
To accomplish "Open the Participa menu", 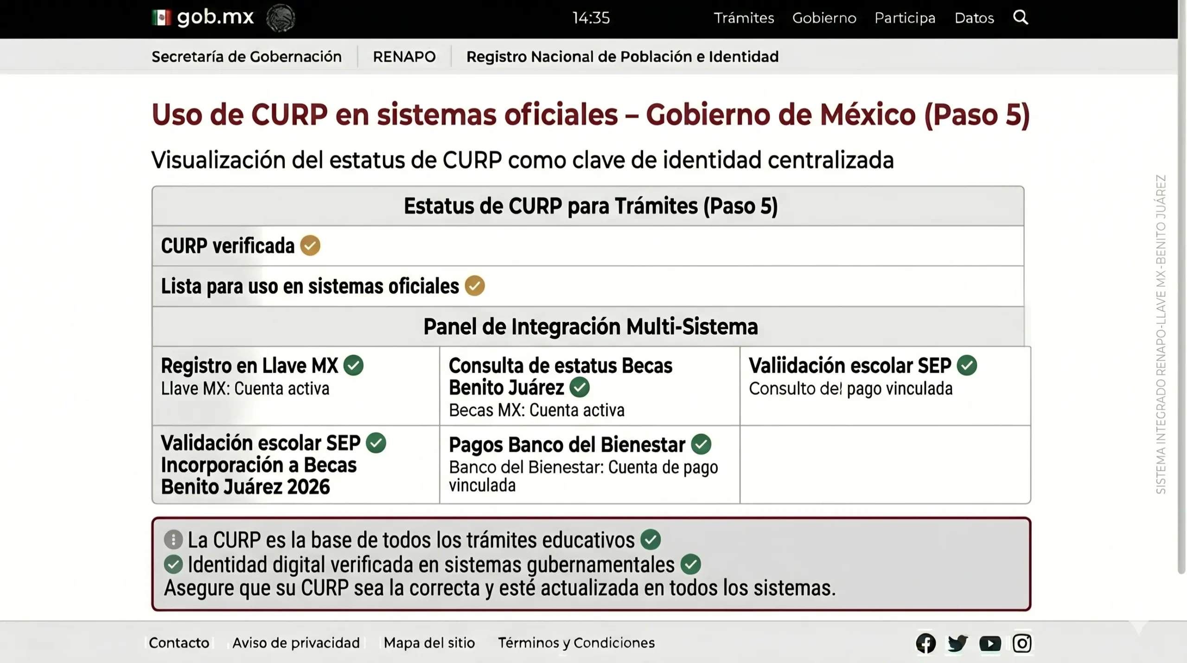I will [905, 18].
